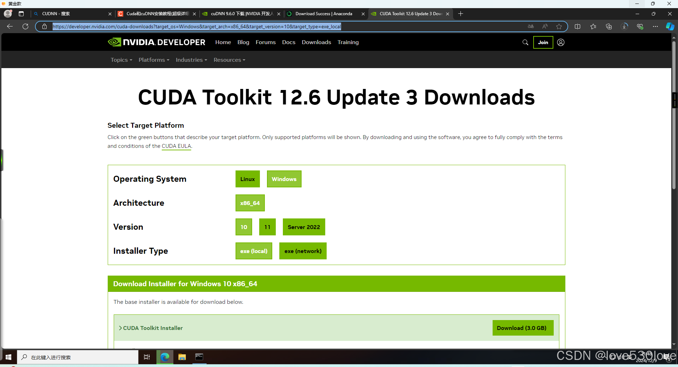Image resolution: width=678 pixels, height=367 pixels.
Task: Select Version 10
Action: pos(244,227)
